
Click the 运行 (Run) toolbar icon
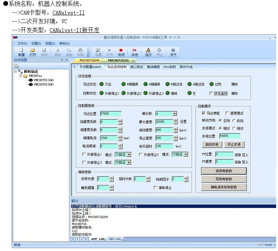pos(148,52)
